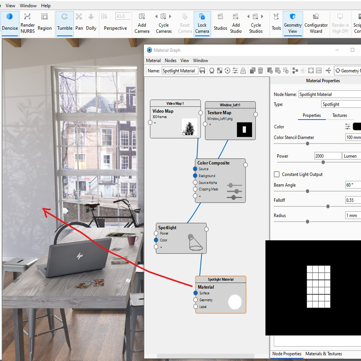This screenshot has height=361, width=361.
Task: Open the Lumen power unit dropdown
Action: (351, 156)
